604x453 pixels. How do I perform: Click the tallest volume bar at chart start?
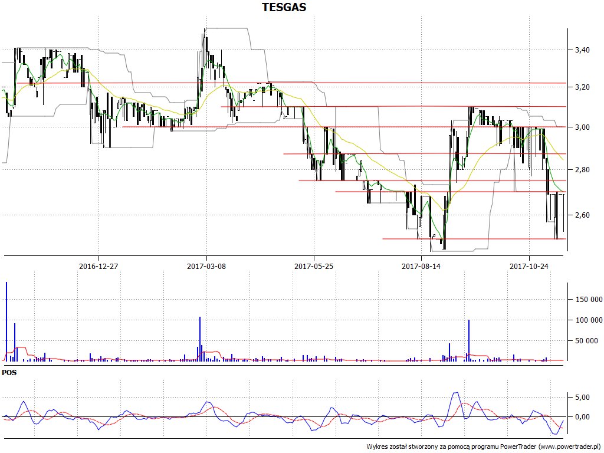pos(6,321)
